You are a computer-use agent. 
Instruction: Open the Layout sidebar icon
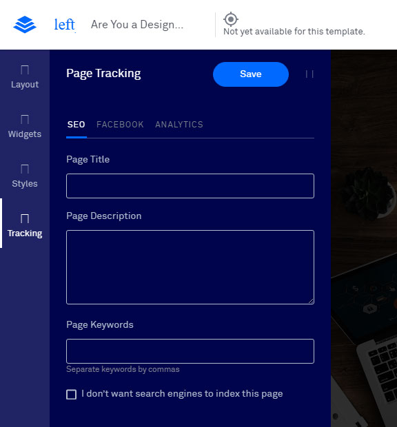click(25, 70)
